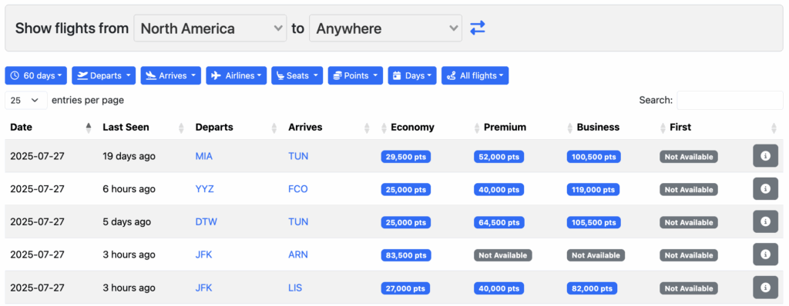Open the Anywhere destination dropdown
The width and height of the screenshot is (789, 306).
coord(385,28)
